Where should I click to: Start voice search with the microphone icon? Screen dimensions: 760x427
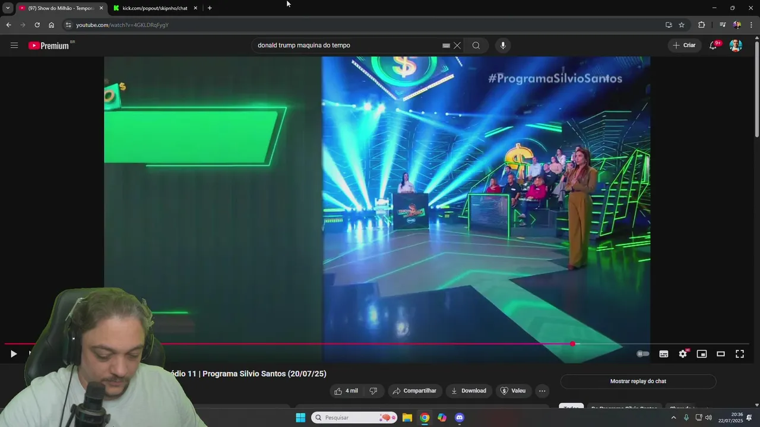503,45
